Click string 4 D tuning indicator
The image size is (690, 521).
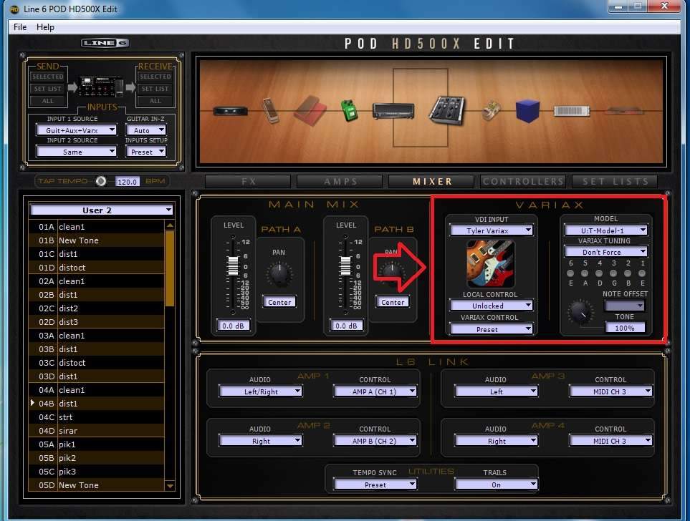coord(599,273)
